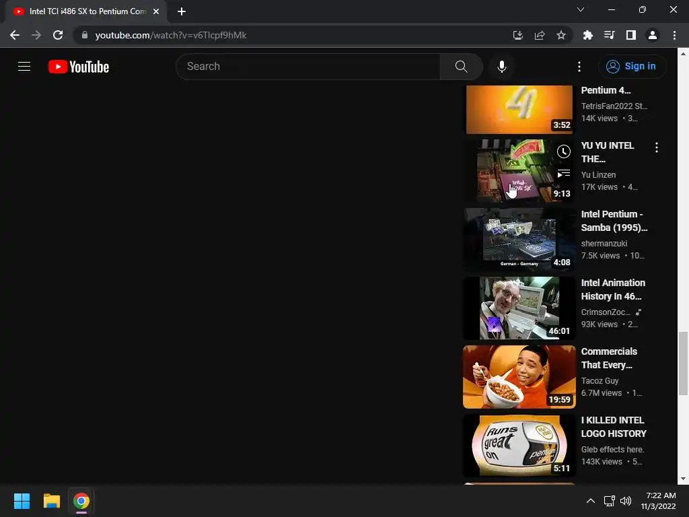Open Chrome profile avatar
689x517 pixels.
(x=653, y=35)
